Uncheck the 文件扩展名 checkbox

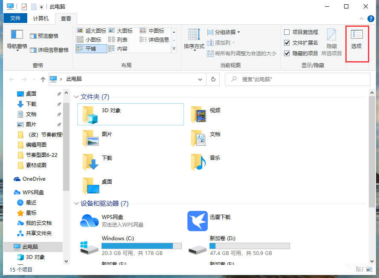(287, 43)
